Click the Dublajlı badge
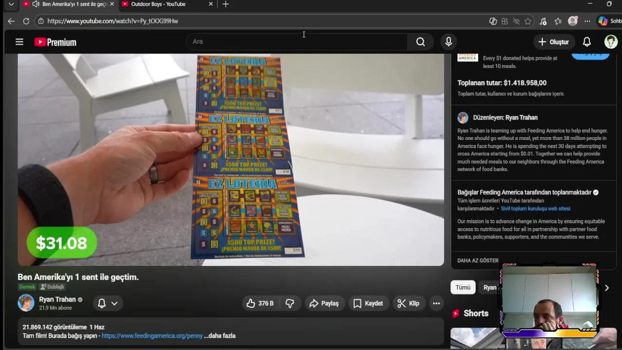The height and width of the screenshot is (350, 622). 52,287
